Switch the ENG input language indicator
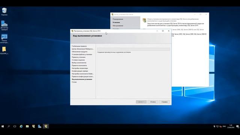This screenshot has width=240, height=135. coord(224,126)
